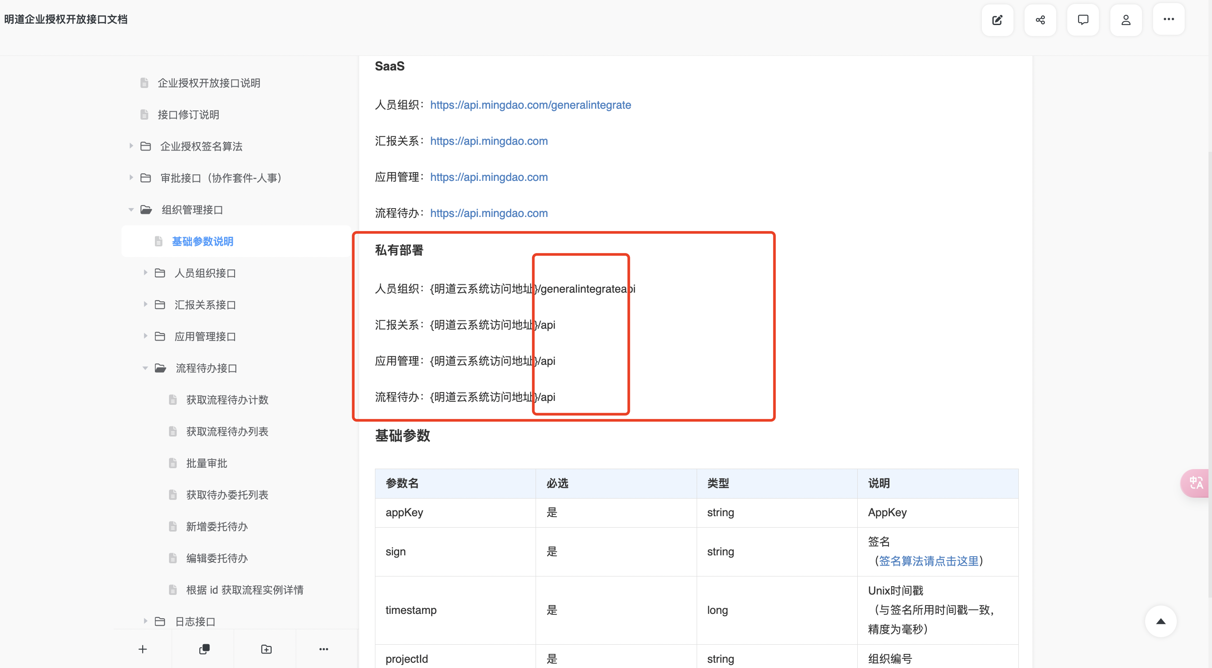Open the generalintegrate API link
Image resolution: width=1212 pixels, height=668 pixels.
pyautogui.click(x=530, y=105)
